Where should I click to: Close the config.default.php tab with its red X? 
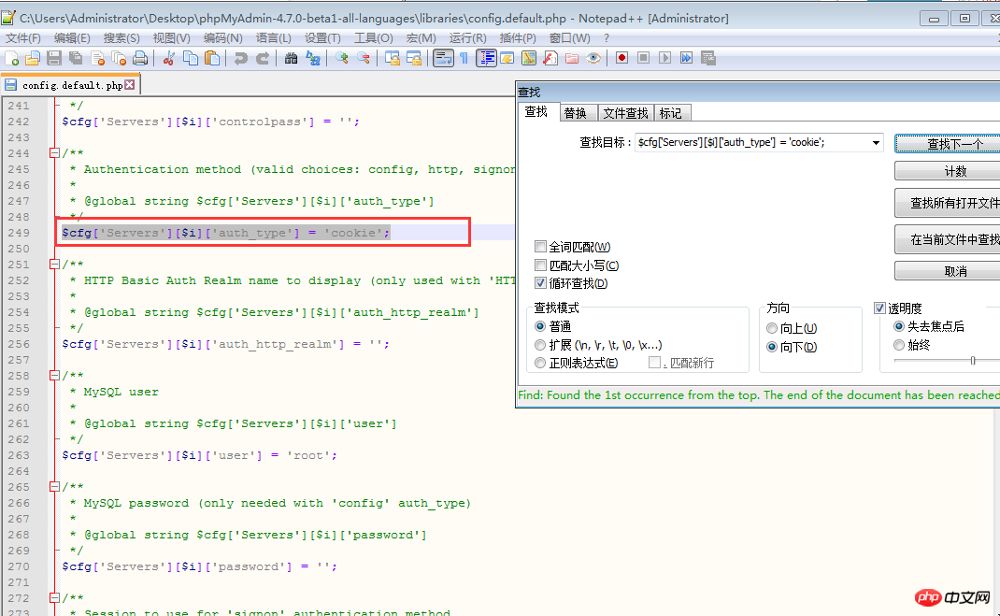(x=130, y=85)
